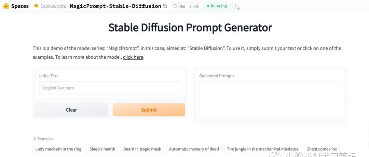The width and height of the screenshot is (369, 157).
Task: View the 1.39k like count
Action: [194, 6]
